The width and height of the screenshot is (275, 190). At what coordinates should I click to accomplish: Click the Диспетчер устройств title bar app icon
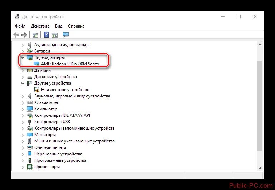[17, 17]
